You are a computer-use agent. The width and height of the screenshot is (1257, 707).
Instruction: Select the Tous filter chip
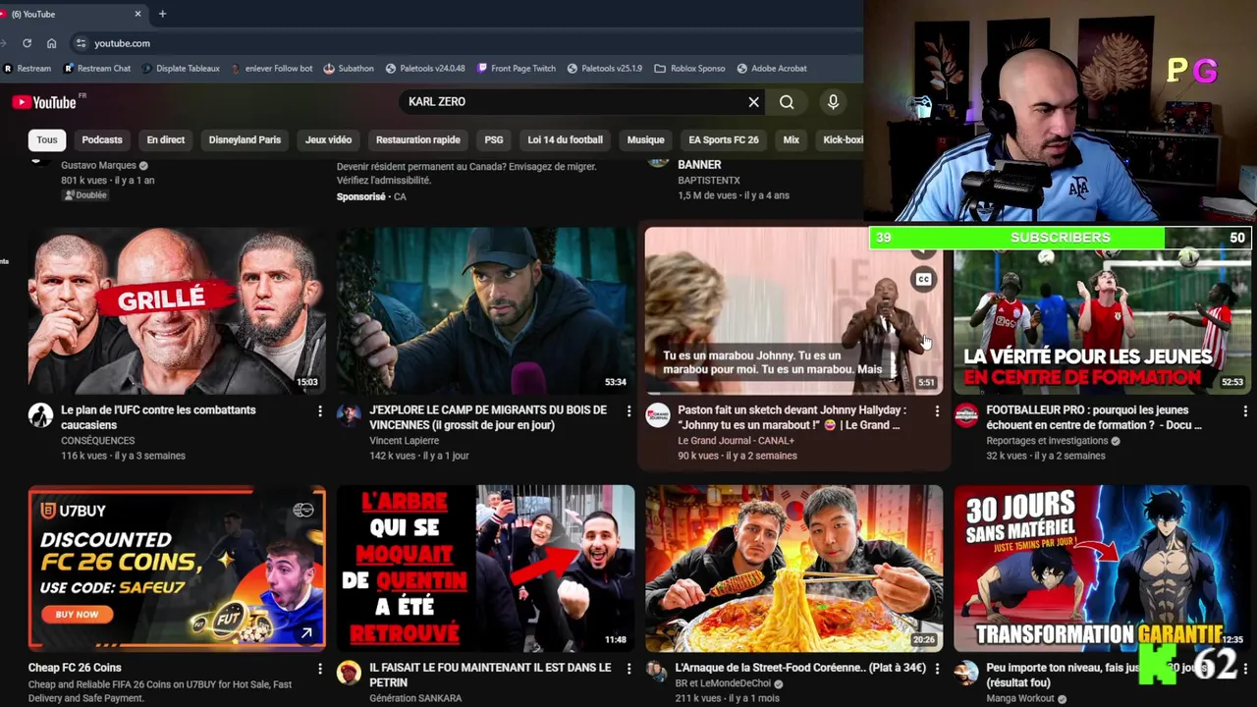click(47, 139)
